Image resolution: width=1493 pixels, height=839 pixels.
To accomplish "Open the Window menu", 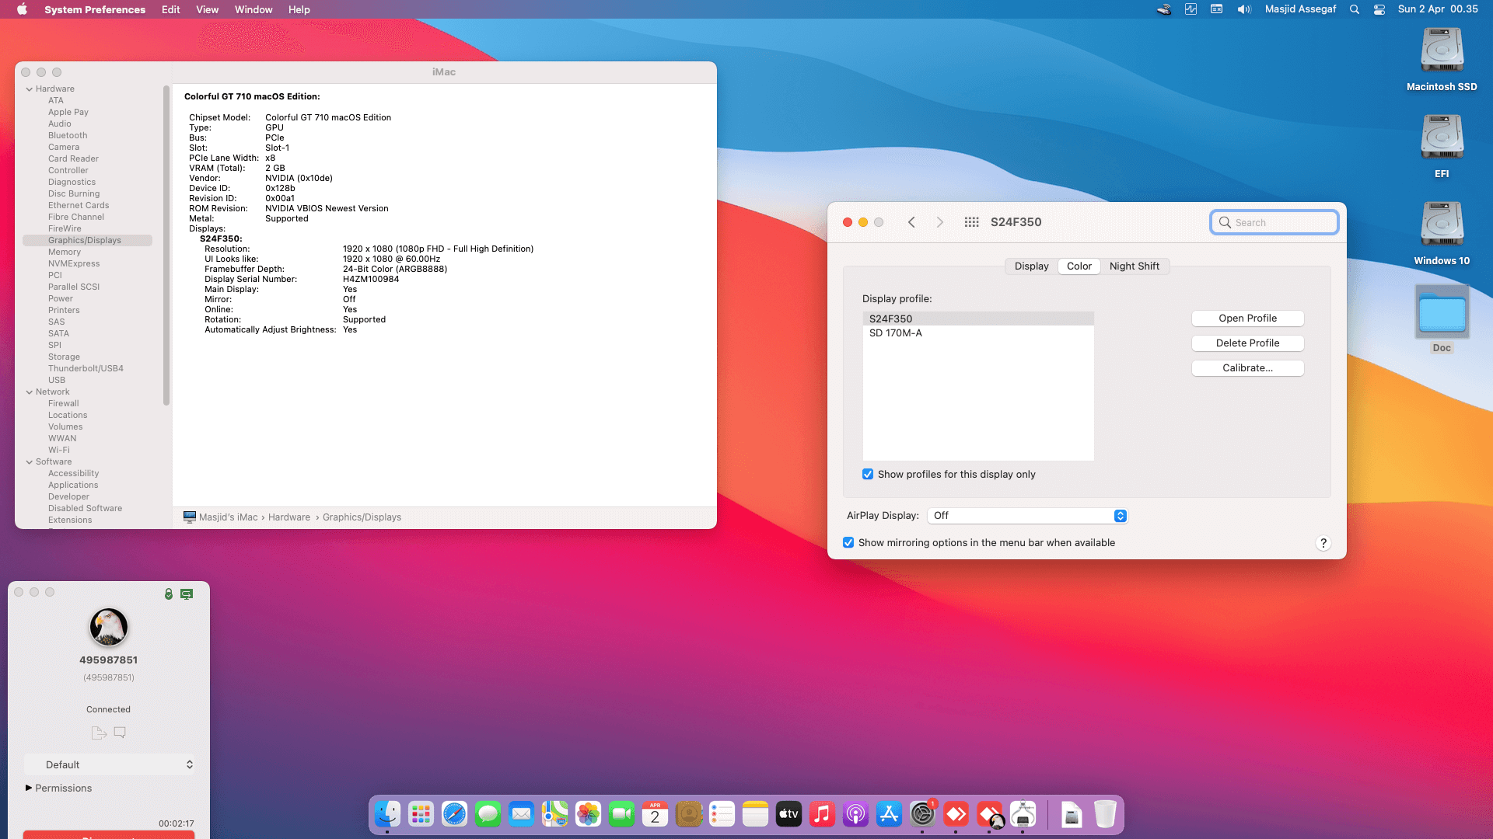I will [x=253, y=9].
